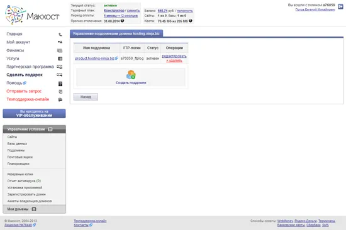
Task: Click the Назад button
Action: (x=86, y=97)
